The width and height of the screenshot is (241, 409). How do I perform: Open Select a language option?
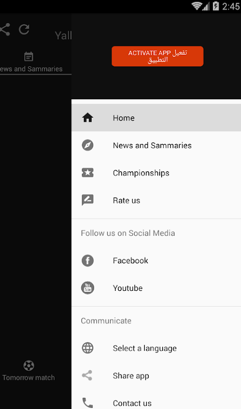tap(156, 348)
